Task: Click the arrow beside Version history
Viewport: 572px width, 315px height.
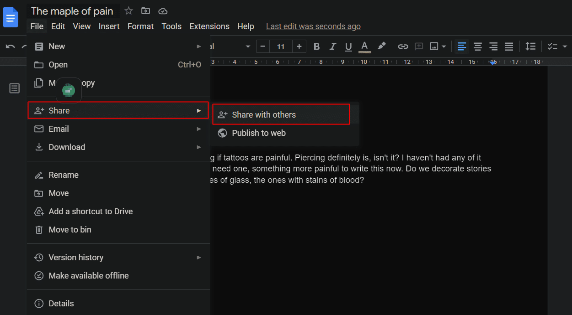Action: pyautogui.click(x=198, y=258)
